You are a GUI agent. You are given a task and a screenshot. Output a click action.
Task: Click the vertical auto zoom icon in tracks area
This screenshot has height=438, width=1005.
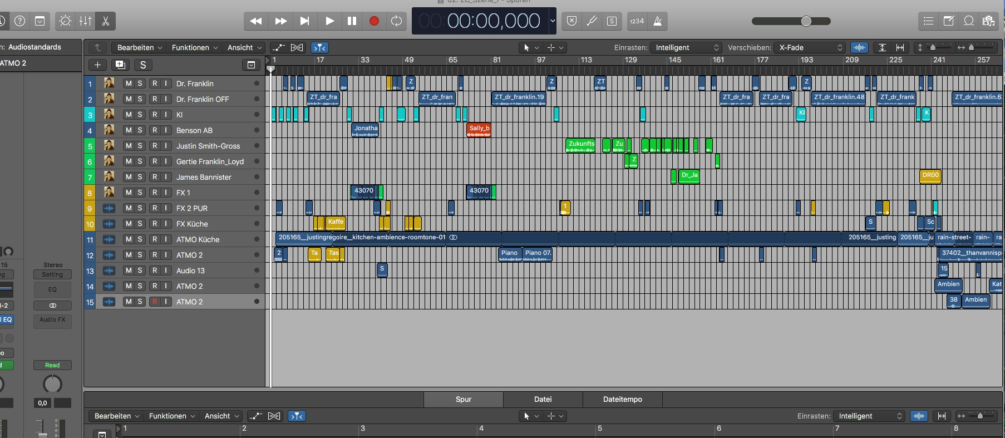pos(882,48)
